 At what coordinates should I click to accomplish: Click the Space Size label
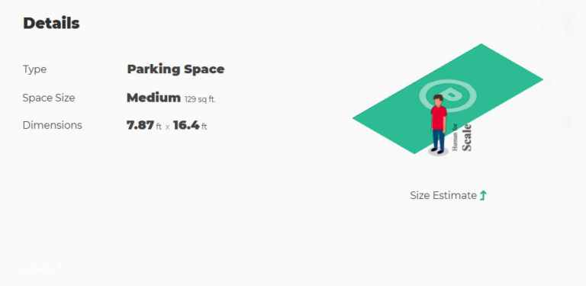(49, 98)
